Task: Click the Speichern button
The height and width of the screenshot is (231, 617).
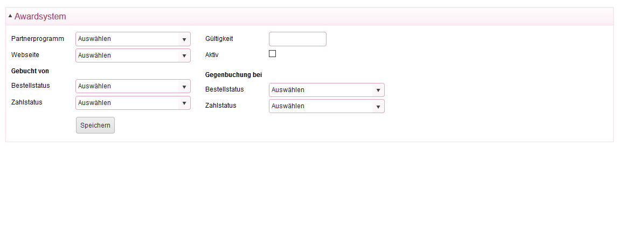Action: (x=95, y=125)
